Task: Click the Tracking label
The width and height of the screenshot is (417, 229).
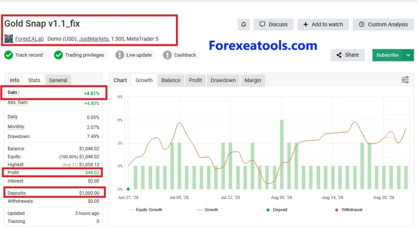Action: [x=16, y=221]
